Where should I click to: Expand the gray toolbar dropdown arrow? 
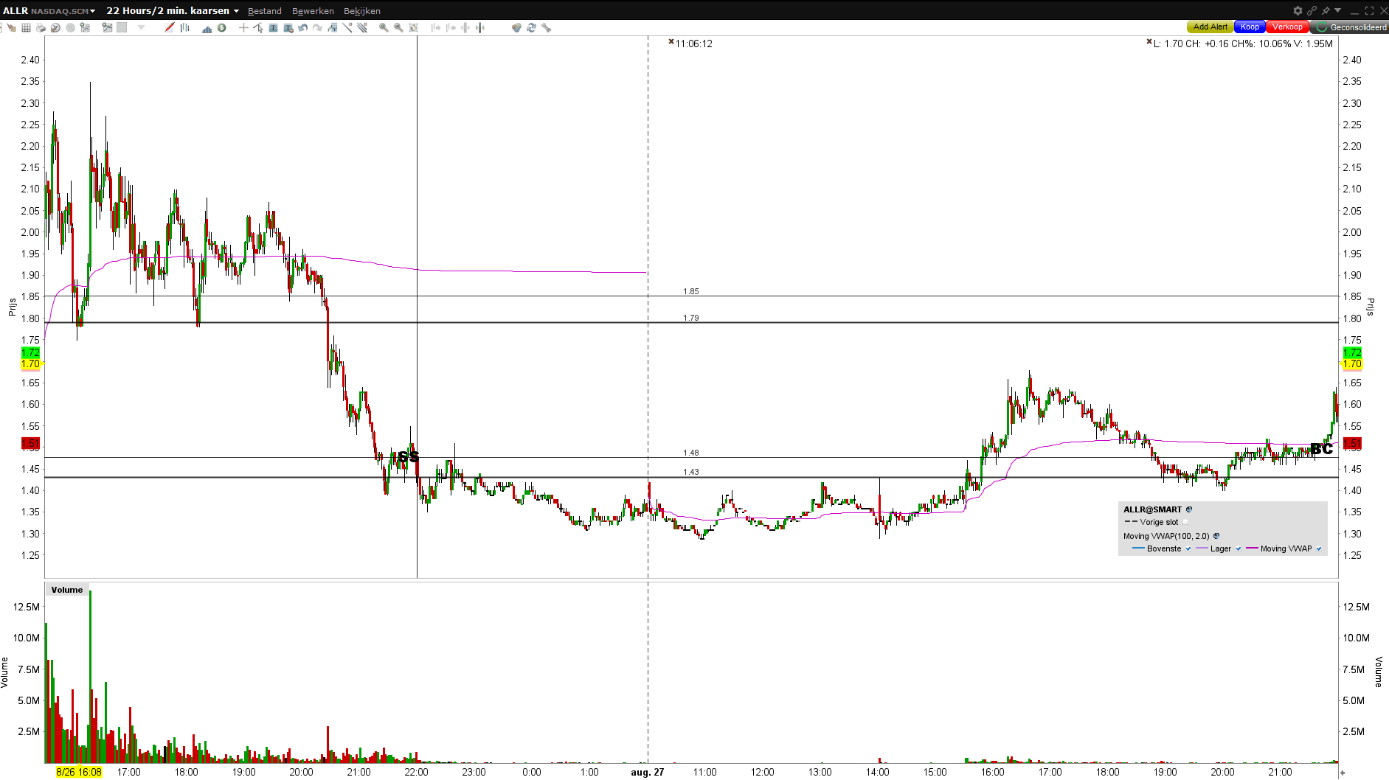[x=141, y=28]
